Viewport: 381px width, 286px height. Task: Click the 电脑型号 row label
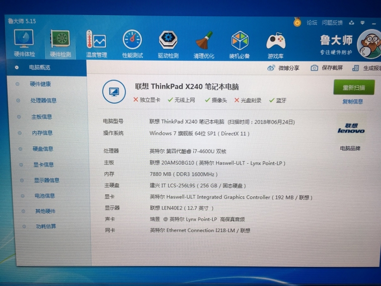(x=113, y=121)
